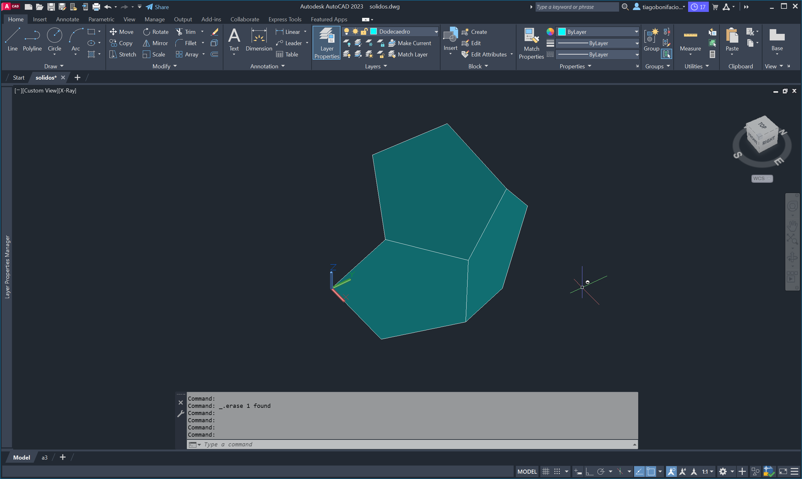Viewport: 802px width, 479px height.
Task: Click the Mirror tool icon
Action: tap(146, 43)
